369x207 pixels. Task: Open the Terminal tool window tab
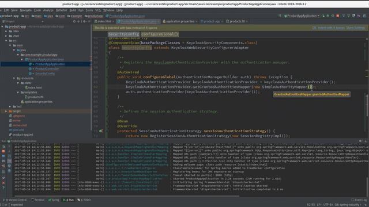(37, 200)
